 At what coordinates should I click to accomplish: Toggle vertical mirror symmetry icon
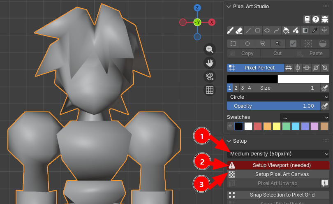click(298, 68)
